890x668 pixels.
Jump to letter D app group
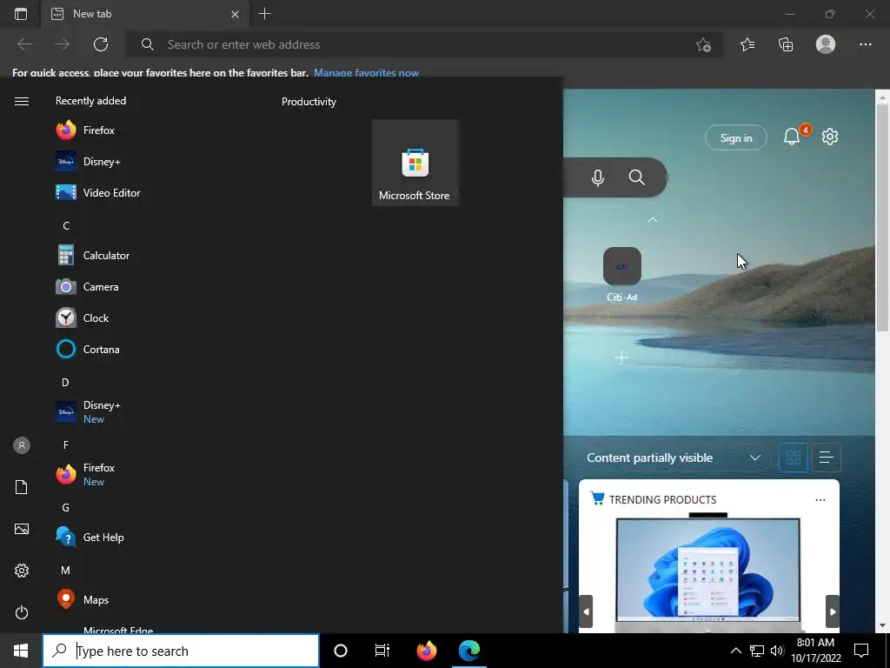tap(65, 383)
